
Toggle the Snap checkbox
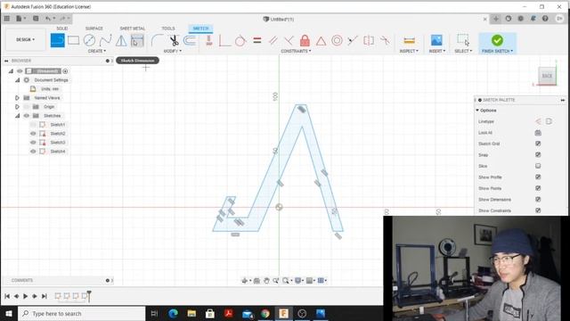(x=538, y=154)
